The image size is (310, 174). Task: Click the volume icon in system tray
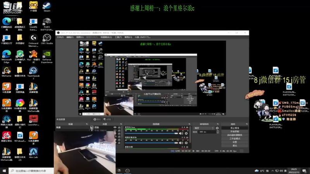[281, 171]
